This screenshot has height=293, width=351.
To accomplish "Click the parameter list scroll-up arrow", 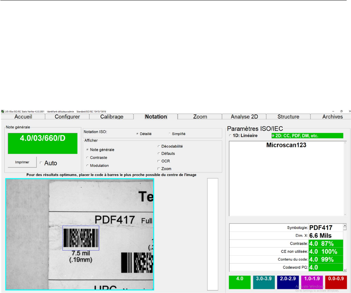I will click(x=345, y=225).
